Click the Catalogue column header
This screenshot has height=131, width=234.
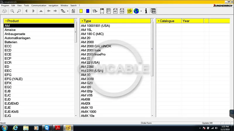click(169, 21)
